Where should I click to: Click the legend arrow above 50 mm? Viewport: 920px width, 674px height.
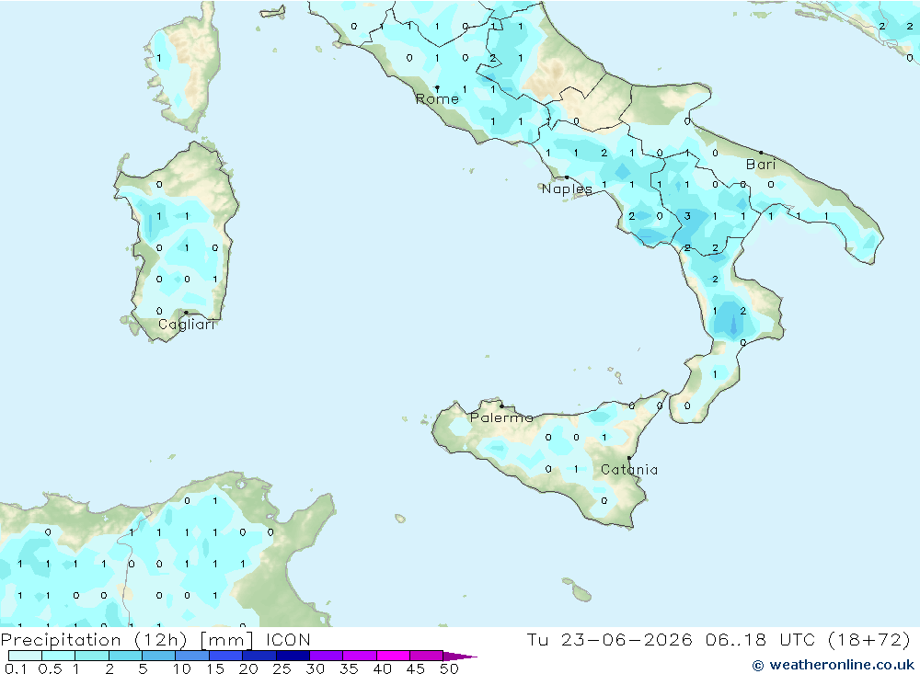pos(459,656)
